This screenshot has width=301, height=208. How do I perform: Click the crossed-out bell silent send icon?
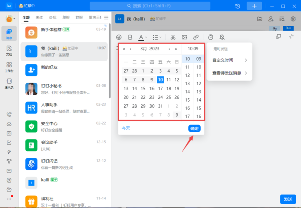click(x=222, y=37)
